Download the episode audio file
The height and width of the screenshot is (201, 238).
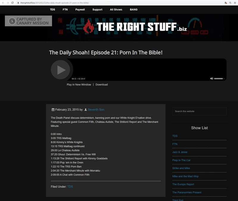point(102,85)
